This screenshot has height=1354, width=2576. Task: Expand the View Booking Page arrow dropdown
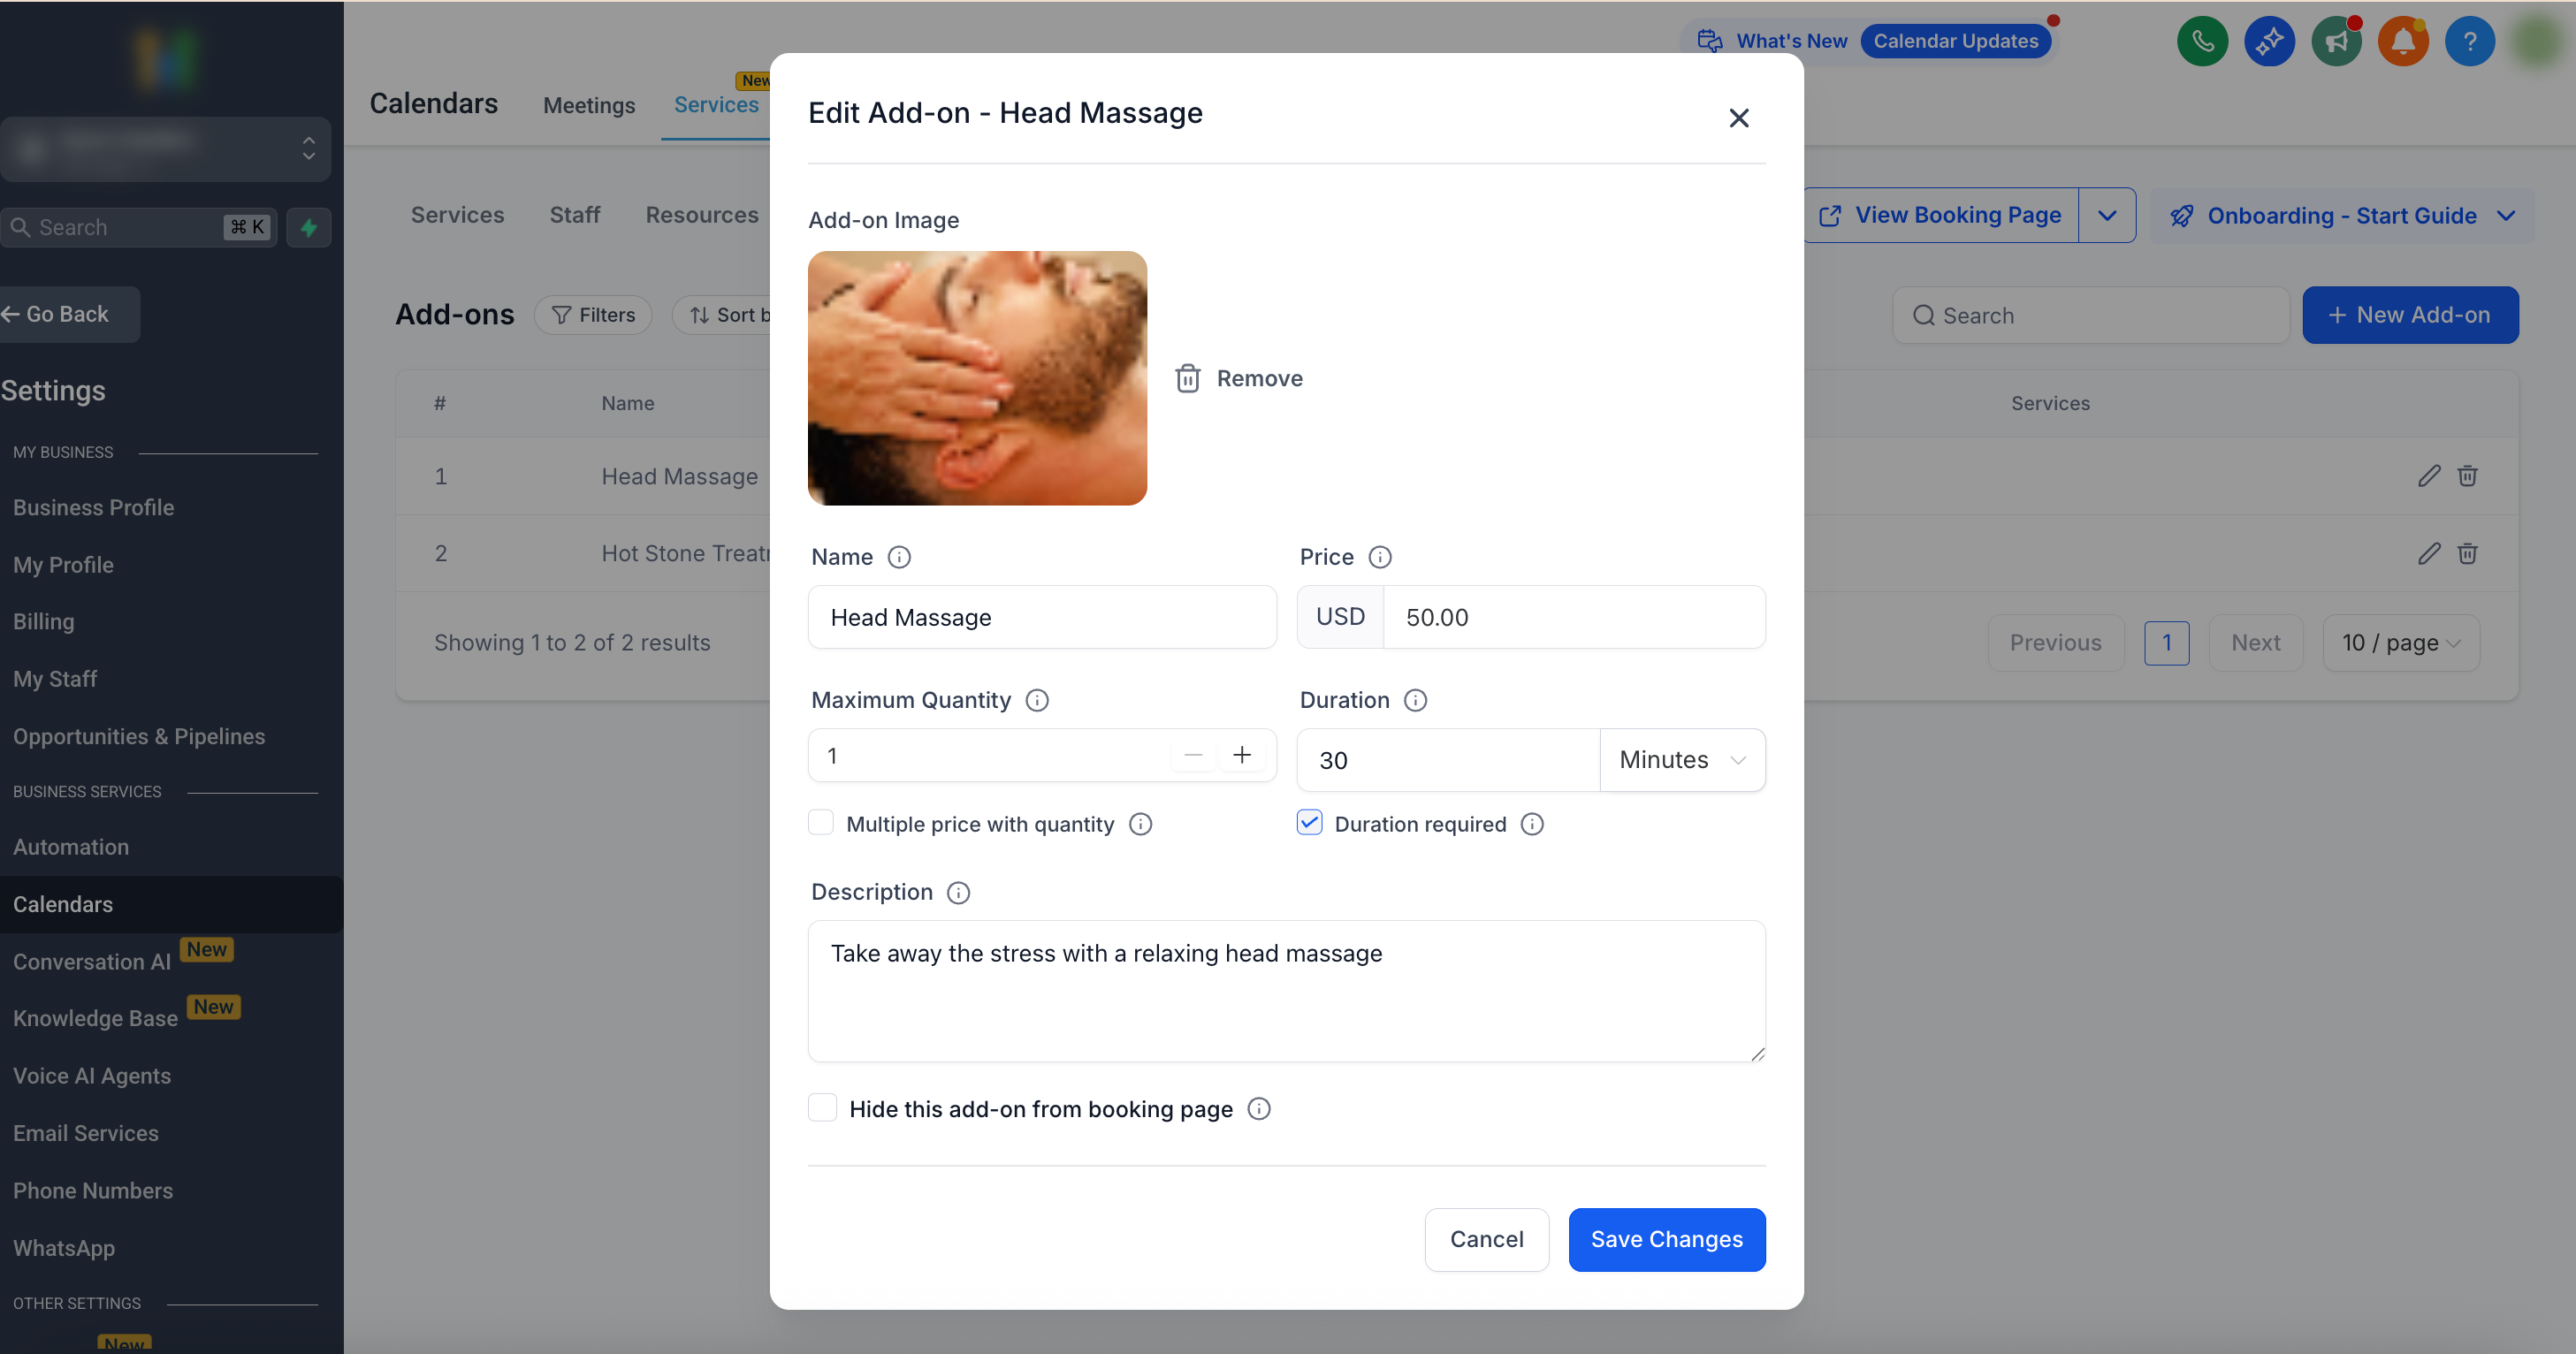pyautogui.click(x=2106, y=215)
